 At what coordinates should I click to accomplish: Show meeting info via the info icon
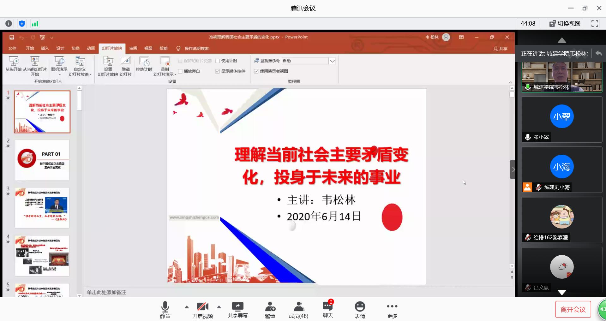(9, 24)
